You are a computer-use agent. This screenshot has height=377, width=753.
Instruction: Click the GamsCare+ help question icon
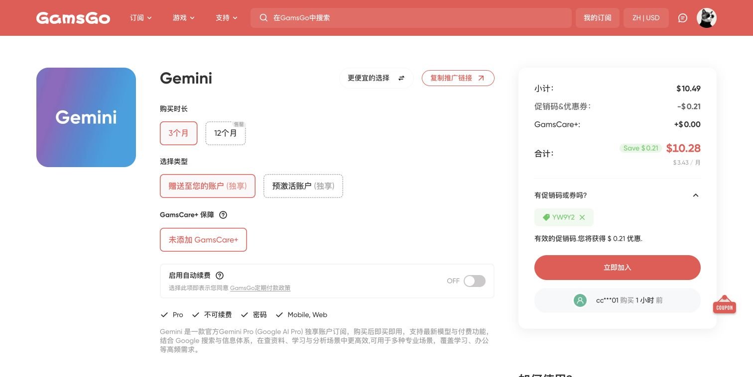(223, 215)
